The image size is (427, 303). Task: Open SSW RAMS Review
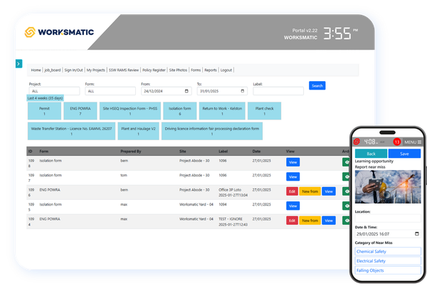coord(124,70)
